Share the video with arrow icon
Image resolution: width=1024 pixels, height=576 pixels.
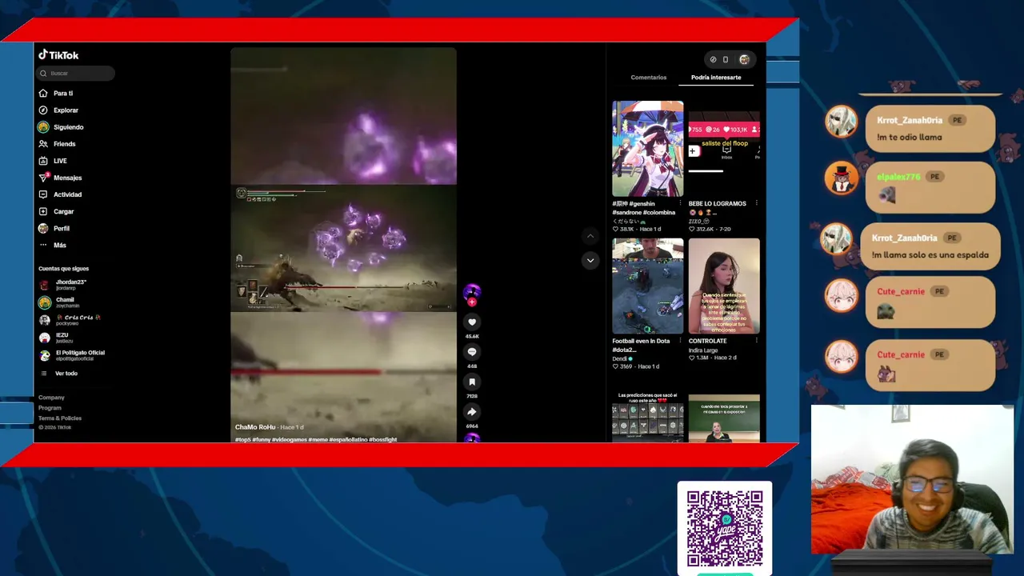pos(472,412)
